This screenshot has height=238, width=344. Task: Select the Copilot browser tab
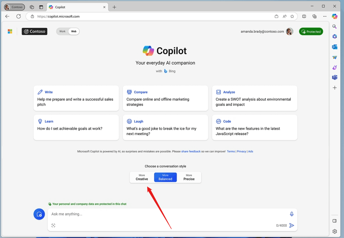[77, 7]
